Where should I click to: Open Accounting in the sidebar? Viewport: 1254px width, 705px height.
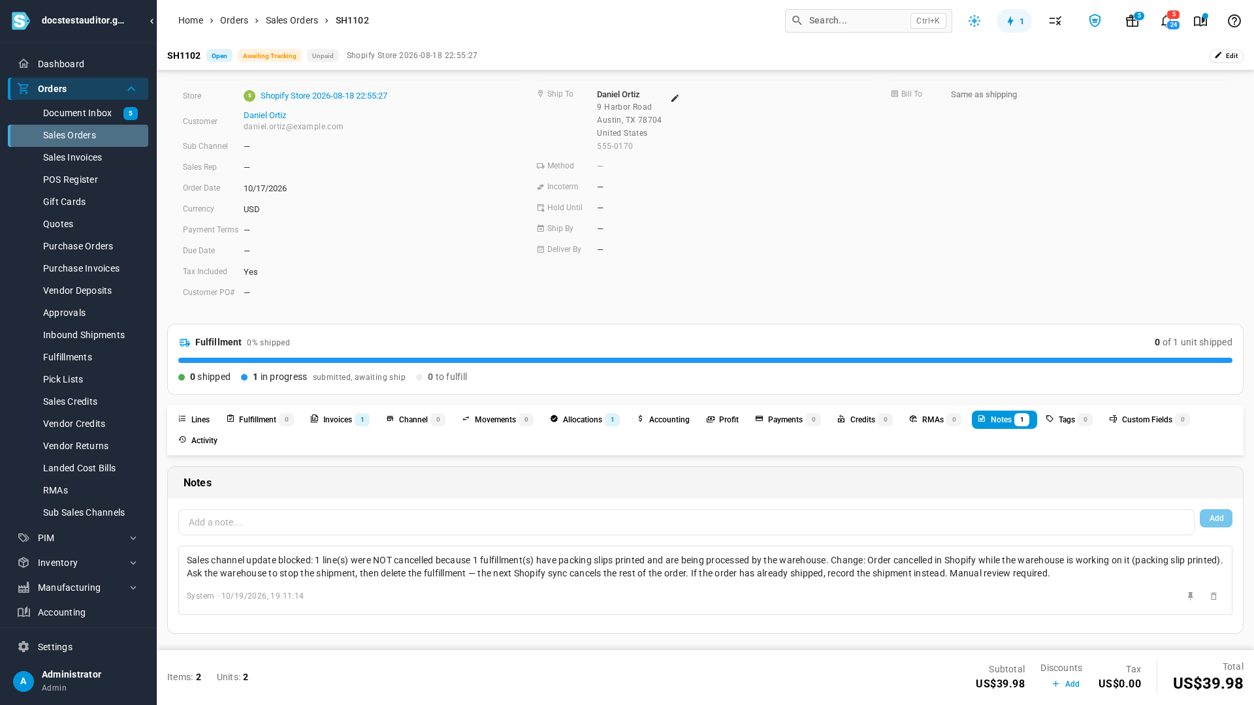78,612
